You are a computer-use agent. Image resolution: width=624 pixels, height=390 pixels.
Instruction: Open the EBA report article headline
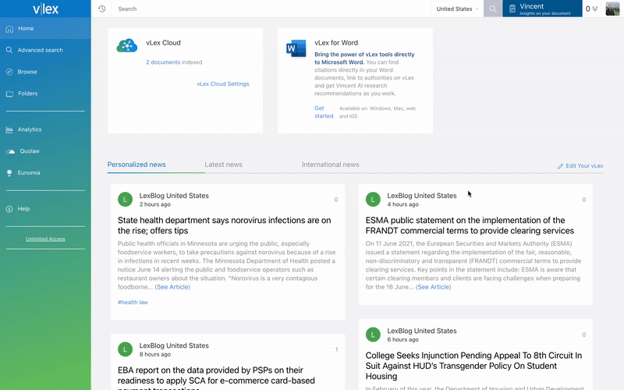[216, 378]
